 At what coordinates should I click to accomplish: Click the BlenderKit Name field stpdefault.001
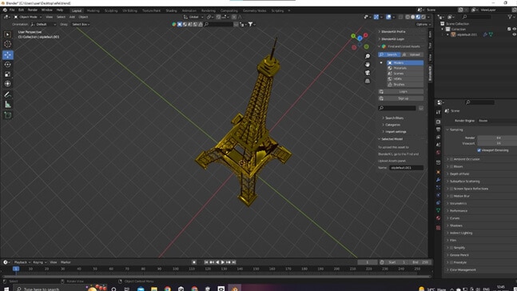[x=406, y=168]
